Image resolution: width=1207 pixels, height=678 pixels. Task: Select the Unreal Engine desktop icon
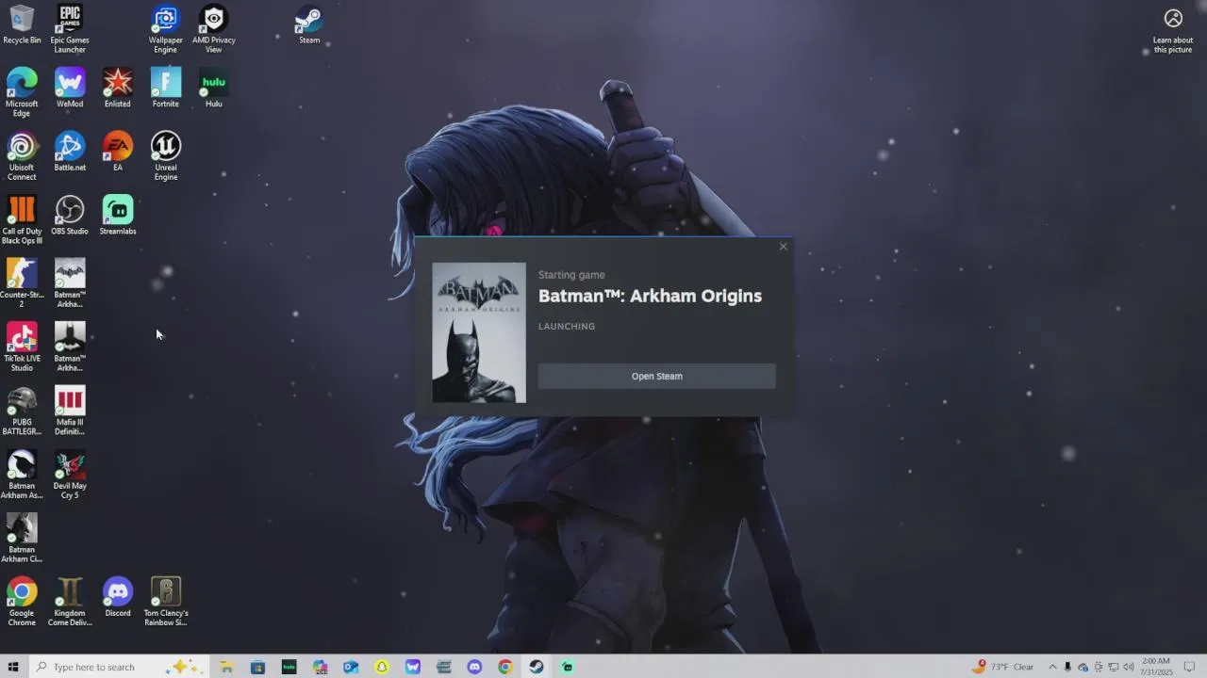pos(166,156)
